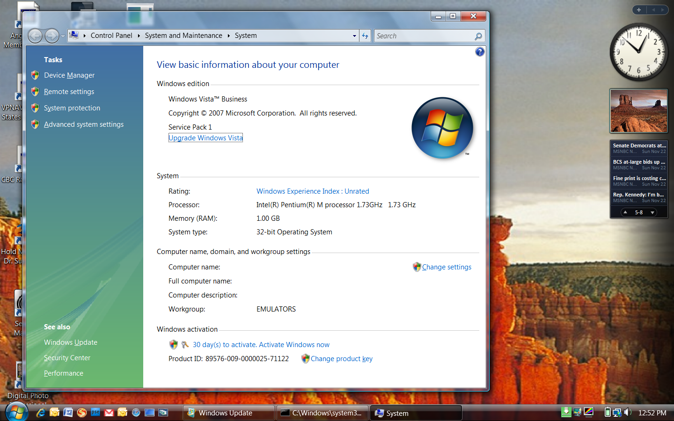Switch to C:\Windows\system3... taskbar button

pyautogui.click(x=322, y=413)
